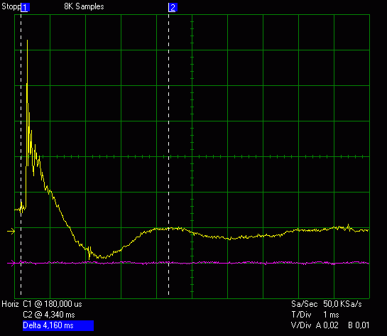Click the yellow channel A ground arrow
Viewport: 387px width, 336px height.
(x=11, y=232)
